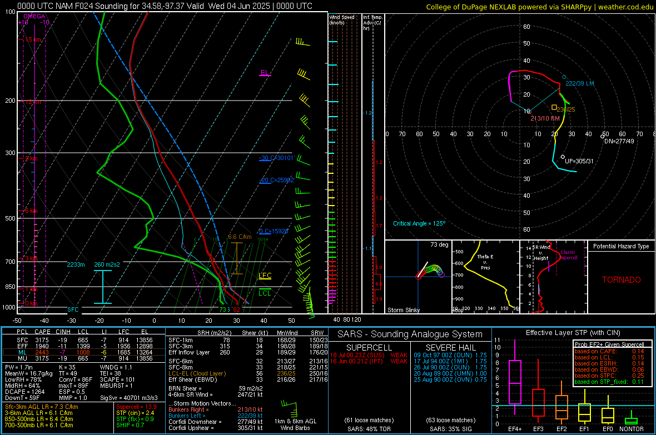Select the '2233m' effective inflow height label
The height and width of the screenshot is (435, 656).
[76, 265]
